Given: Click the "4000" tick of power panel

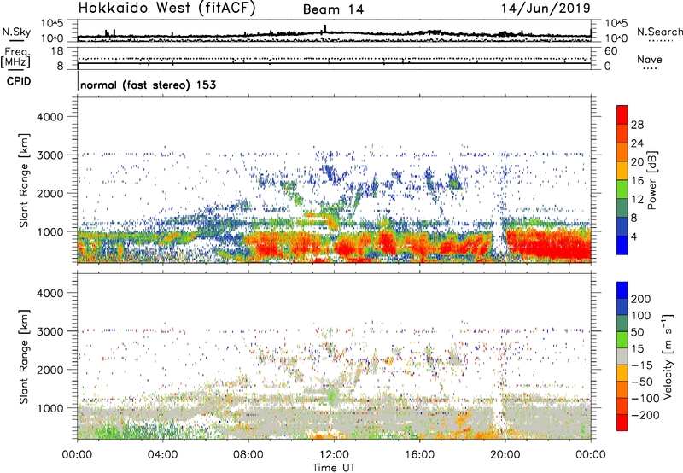Looking at the screenshot, I should pyautogui.click(x=50, y=117).
